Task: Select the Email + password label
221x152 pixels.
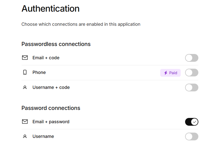Action: pyautogui.click(x=51, y=122)
